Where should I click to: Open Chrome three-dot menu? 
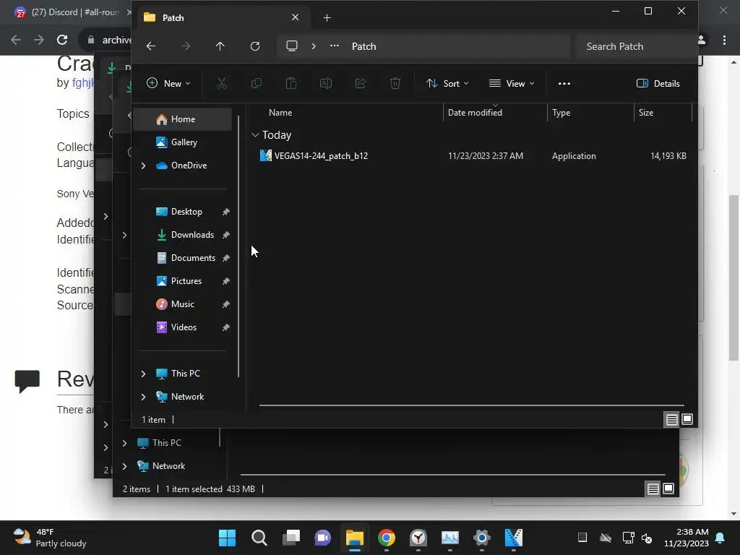click(724, 40)
